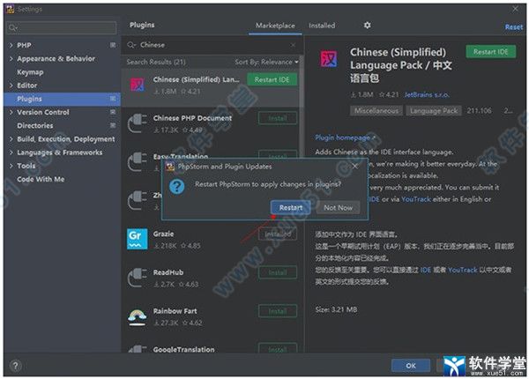This screenshot has width=529, height=379.
Task: Click Restart IDE in plugin details pane
Action: tap(490, 52)
